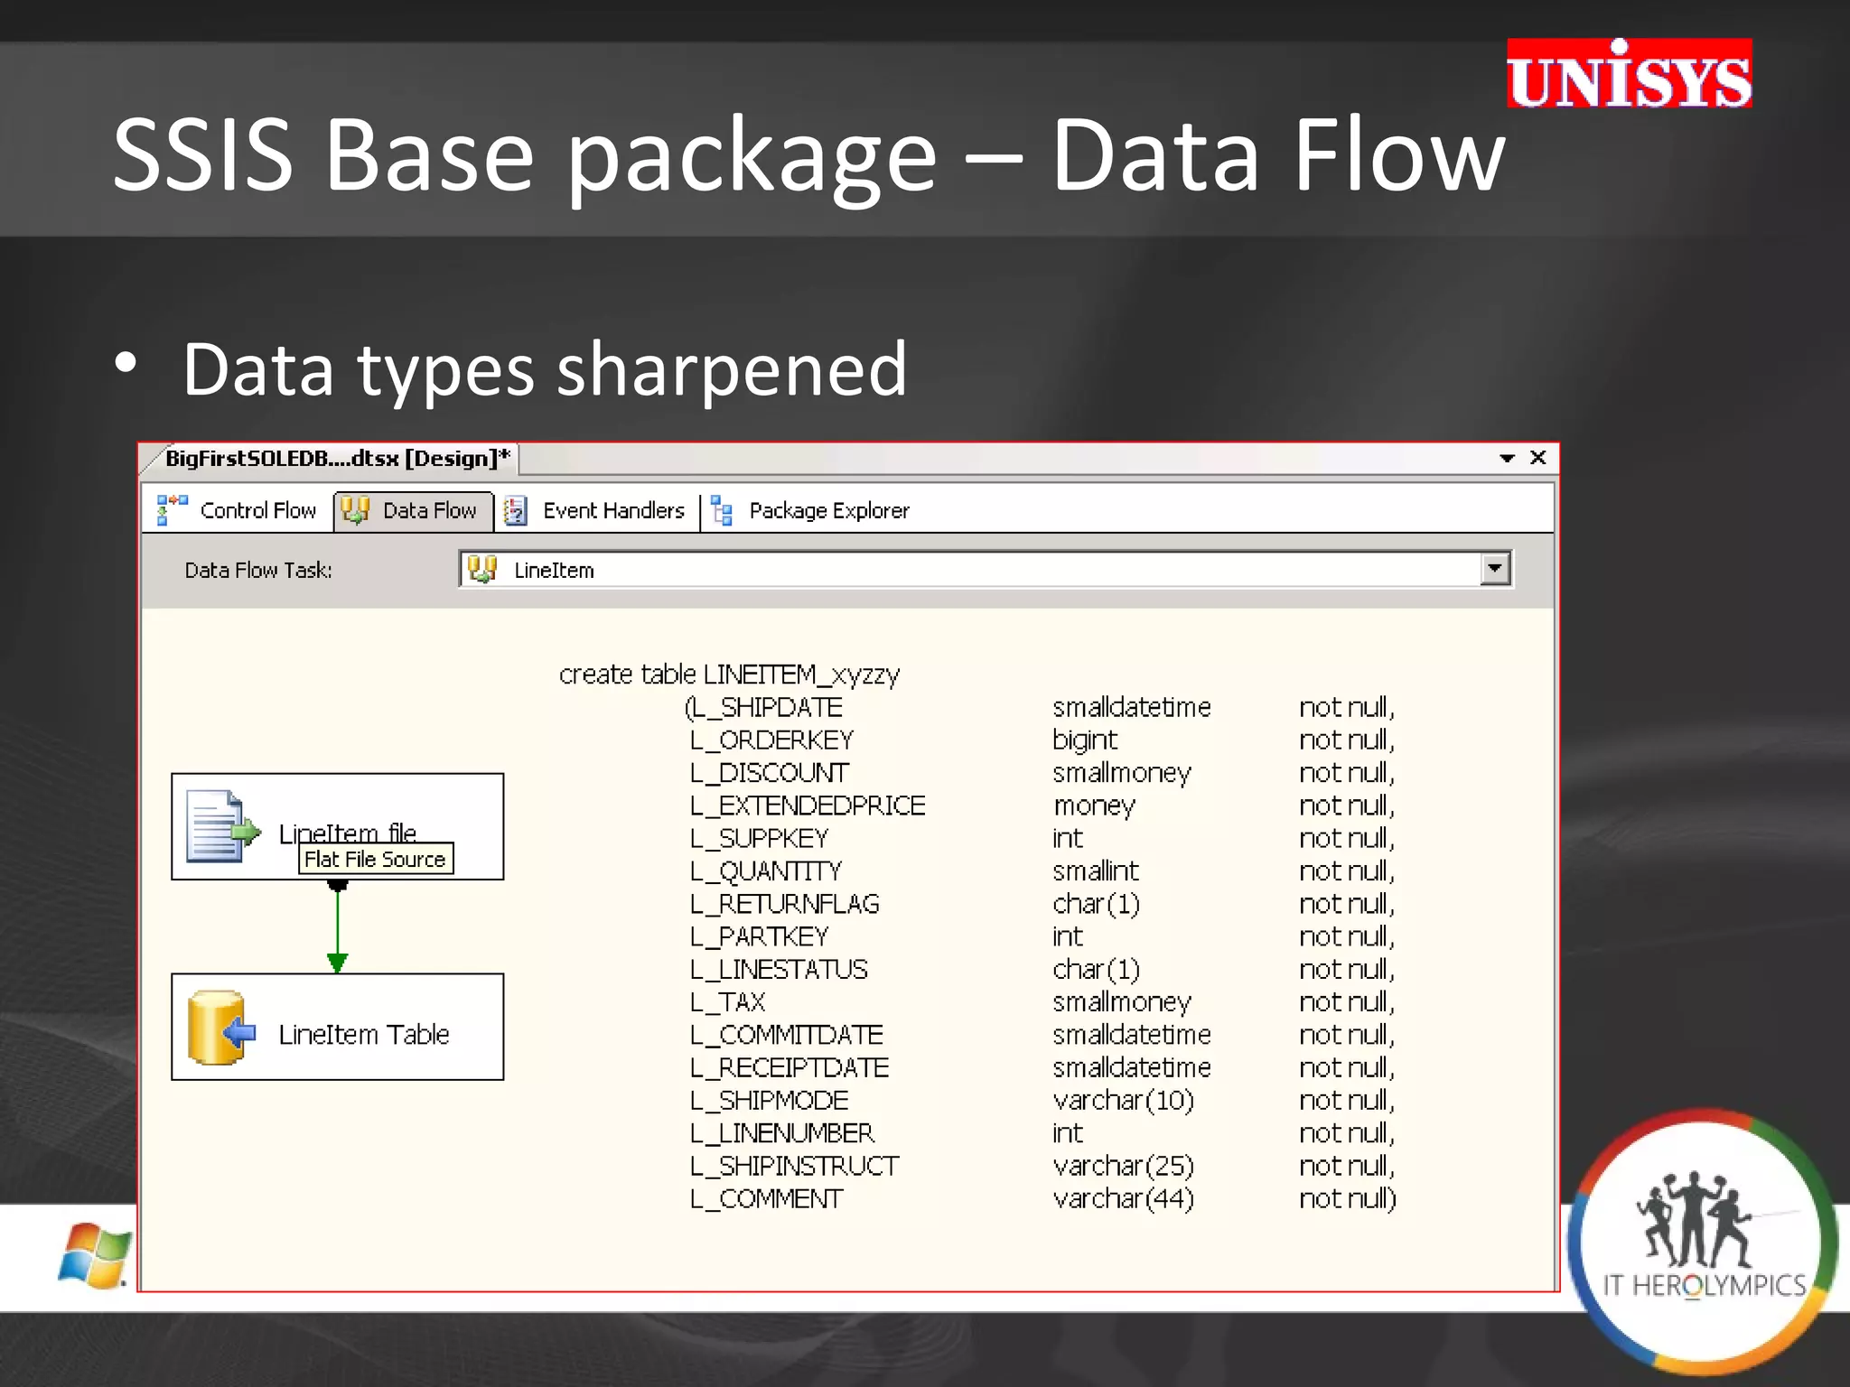
Task: Select the Data Flow tab
Action: [414, 510]
